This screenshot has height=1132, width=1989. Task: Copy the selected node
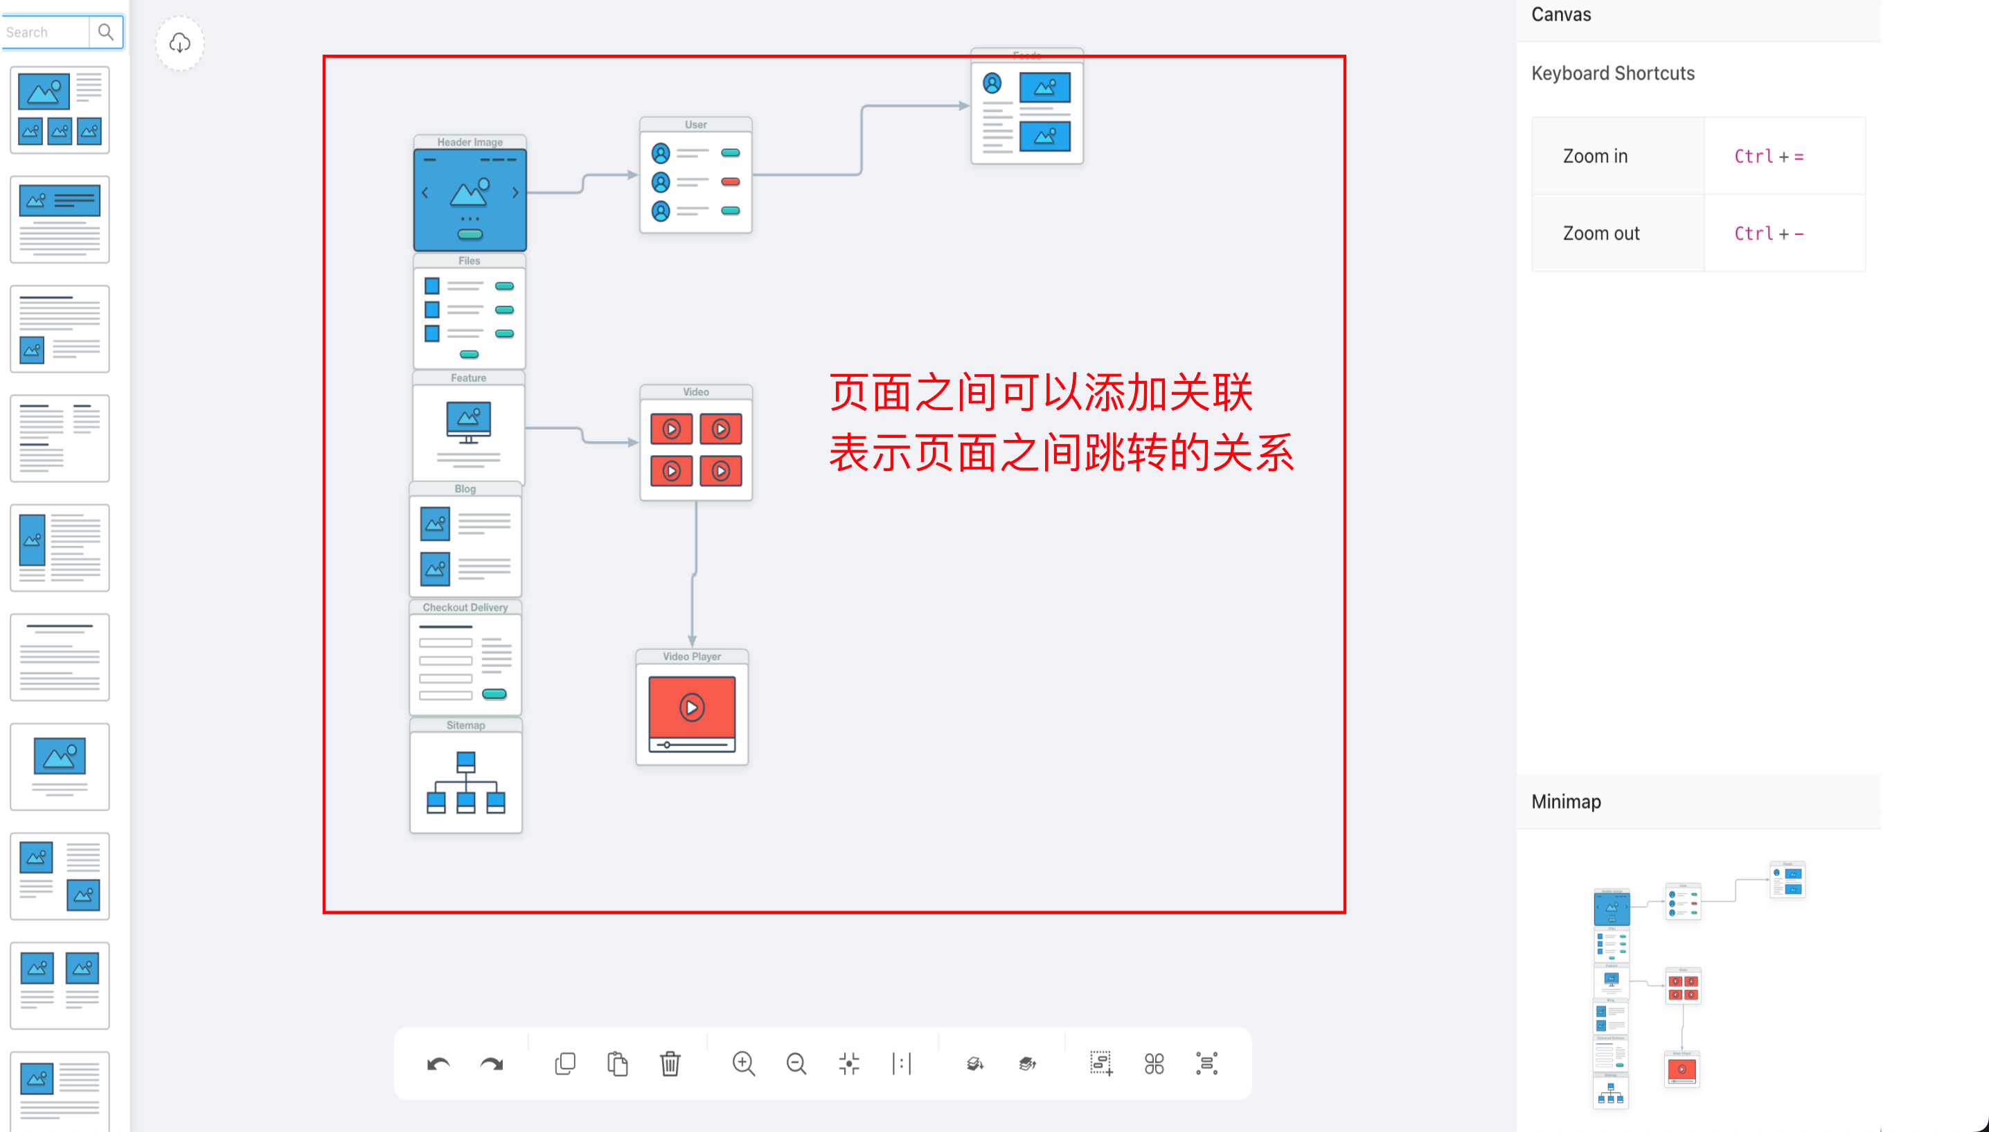pos(566,1063)
